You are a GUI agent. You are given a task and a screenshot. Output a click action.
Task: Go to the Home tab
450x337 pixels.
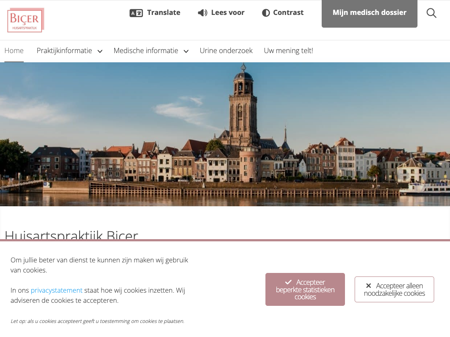pyautogui.click(x=14, y=50)
